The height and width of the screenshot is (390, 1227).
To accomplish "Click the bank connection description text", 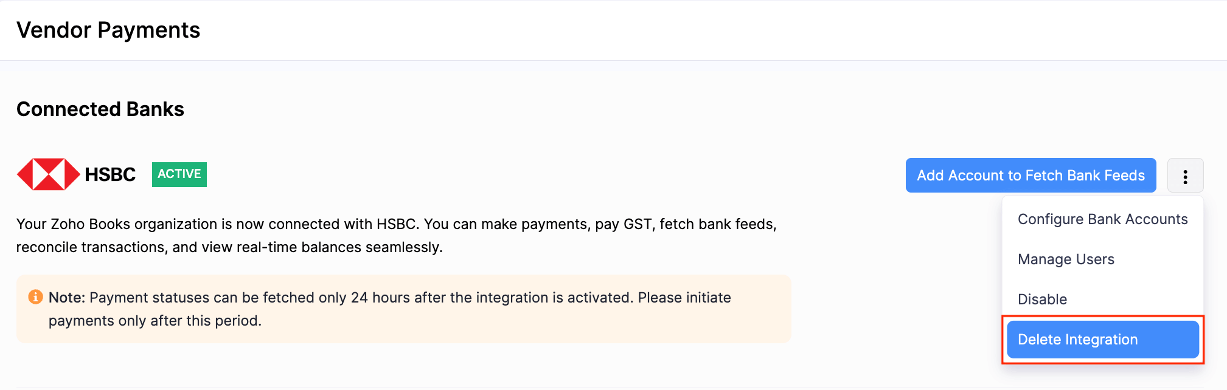I will (395, 235).
